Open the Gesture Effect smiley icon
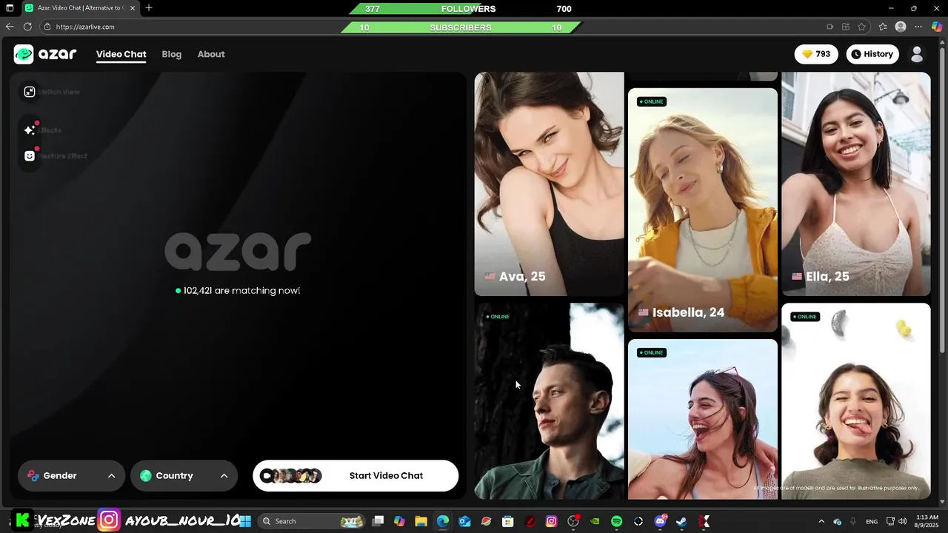Screen dimensions: 948x533 coord(30,156)
